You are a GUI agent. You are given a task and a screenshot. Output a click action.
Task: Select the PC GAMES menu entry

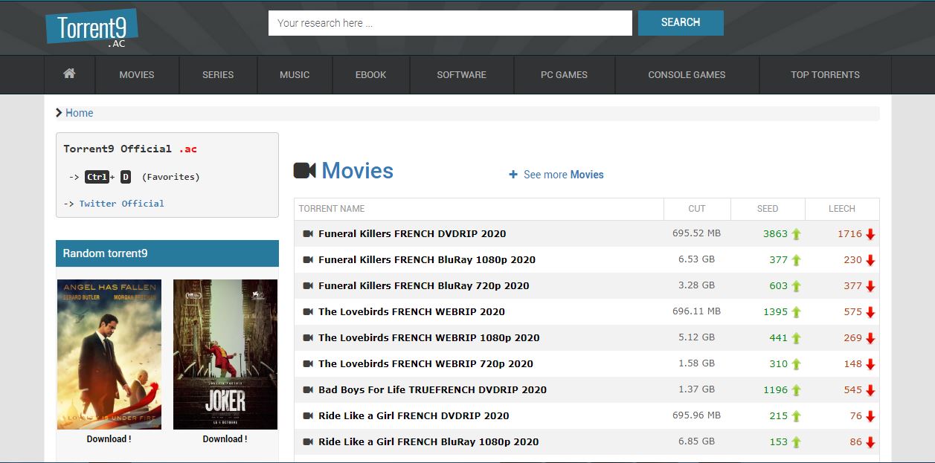pyautogui.click(x=564, y=74)
